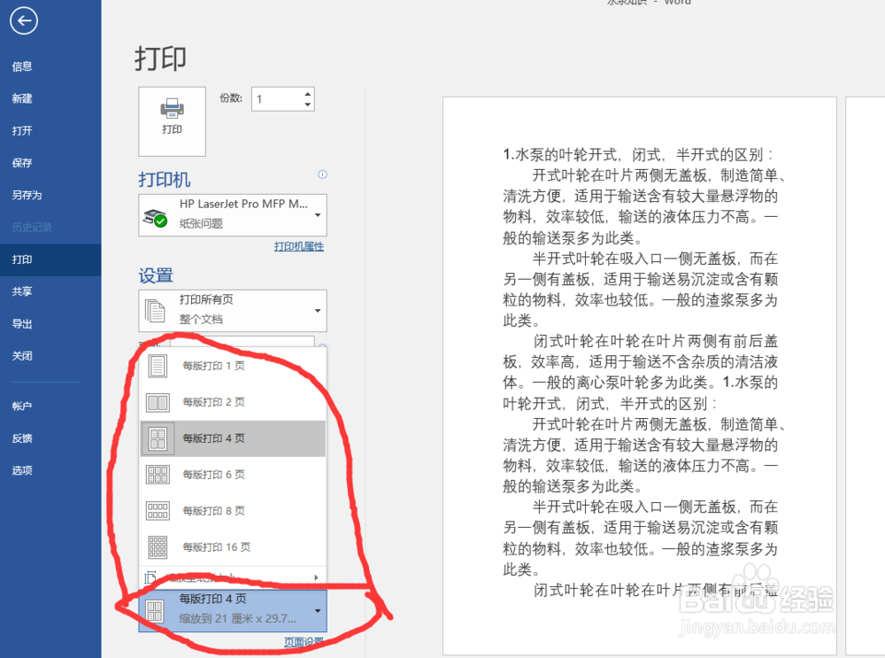Click the one-page-per-sheet layout icon

click(x=158, y=366)
